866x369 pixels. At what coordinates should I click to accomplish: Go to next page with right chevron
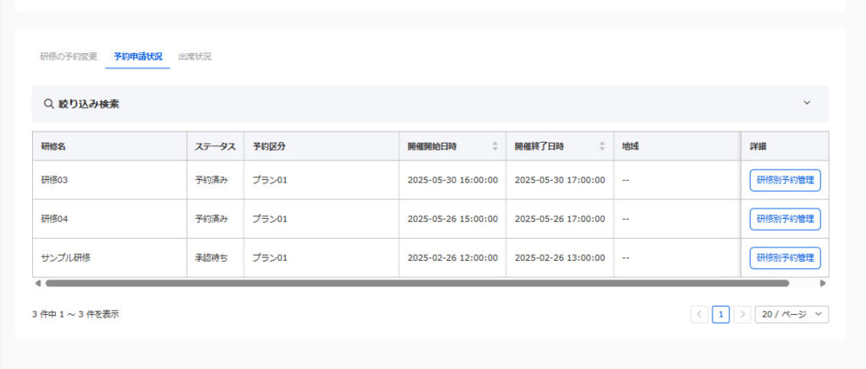(743, 314)
